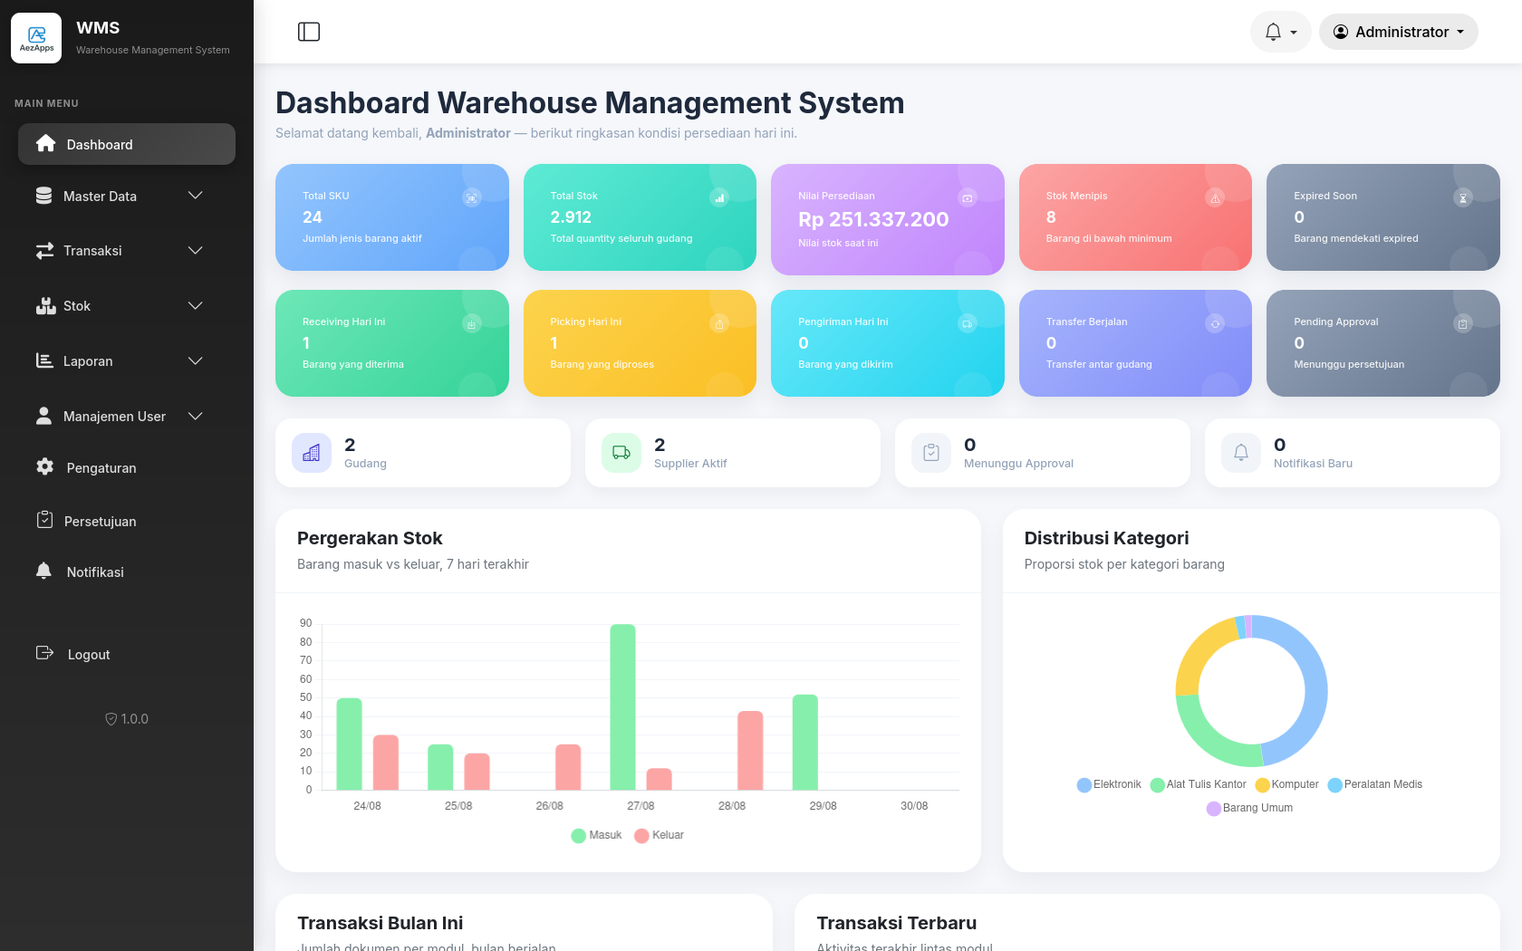Toggle the Keluar legend in stock chart
This screenshot has width=1522, height=951.
click(x=660, y=835)
